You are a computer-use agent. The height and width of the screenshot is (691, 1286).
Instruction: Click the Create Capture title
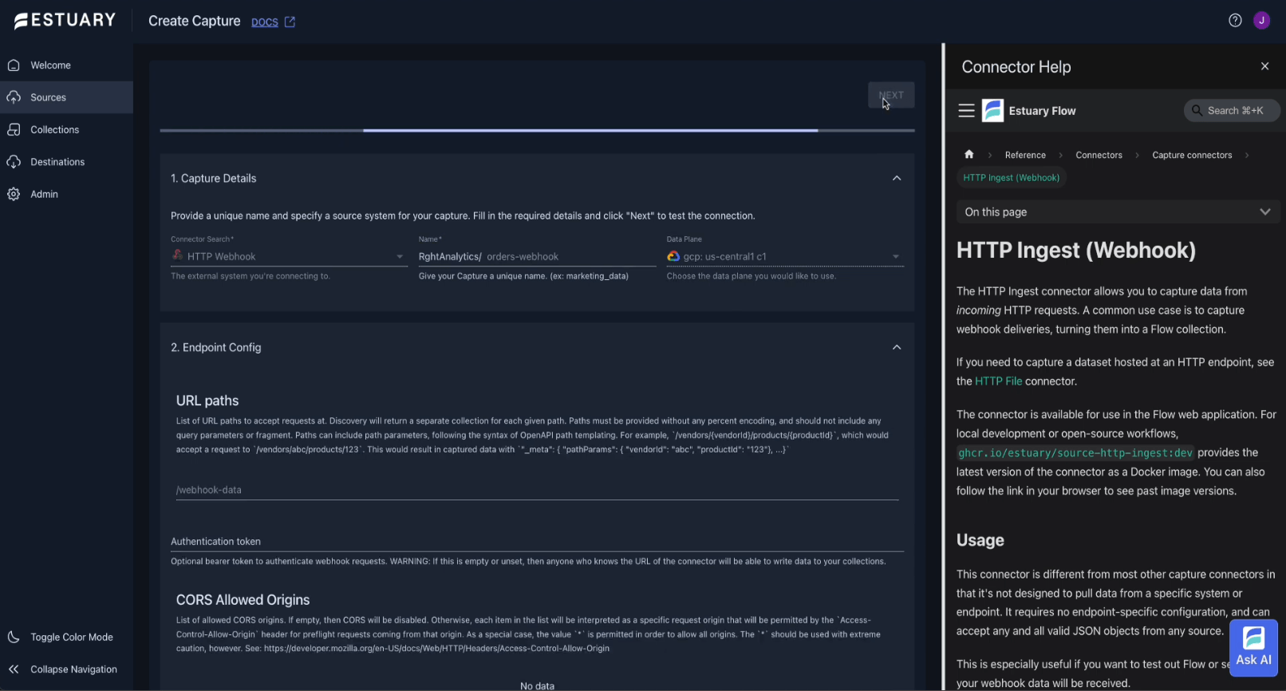[194, 21]
